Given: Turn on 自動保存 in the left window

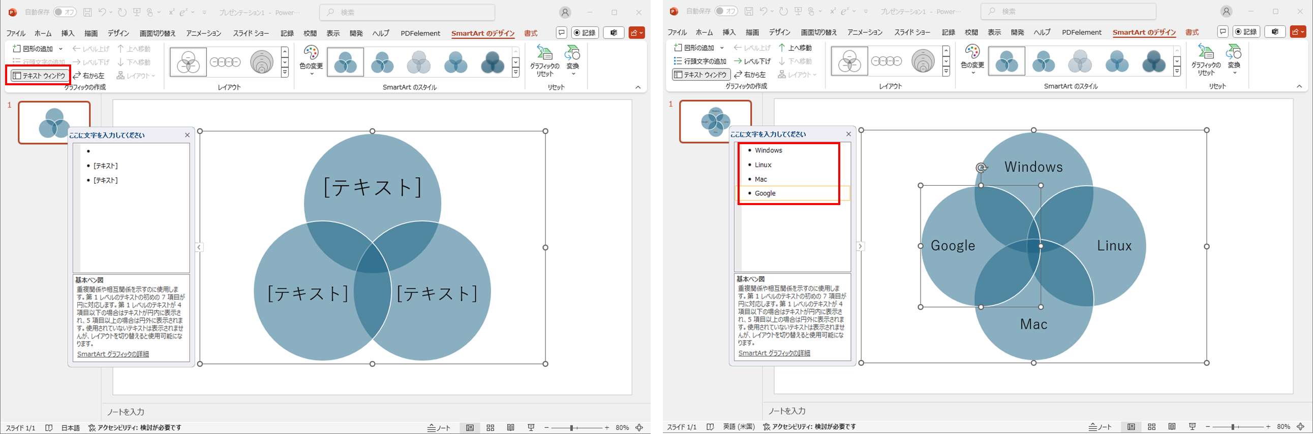Looking at the screenshot, I should (x=65, y=12).
